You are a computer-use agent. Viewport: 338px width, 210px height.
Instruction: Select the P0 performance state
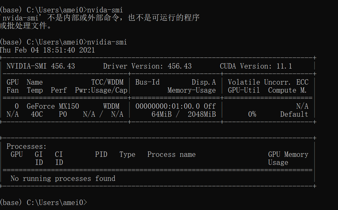click(62, 114)
